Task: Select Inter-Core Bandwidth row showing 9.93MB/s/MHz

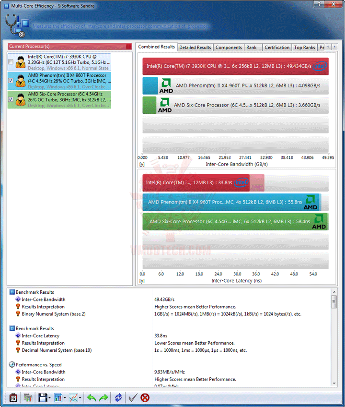Action: click(170, 372)
